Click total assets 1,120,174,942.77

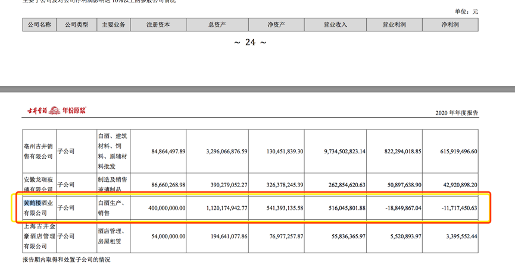(x=227, y=209)
